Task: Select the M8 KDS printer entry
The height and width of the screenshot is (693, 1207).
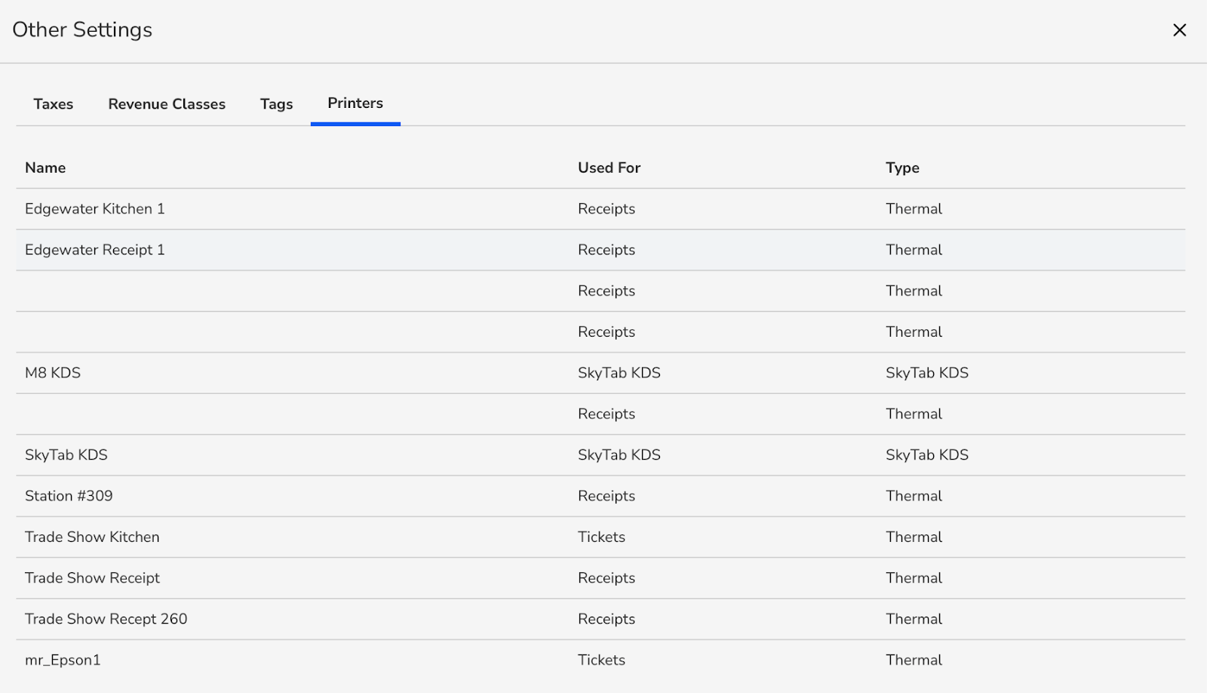Action: [x=53, y=373]
